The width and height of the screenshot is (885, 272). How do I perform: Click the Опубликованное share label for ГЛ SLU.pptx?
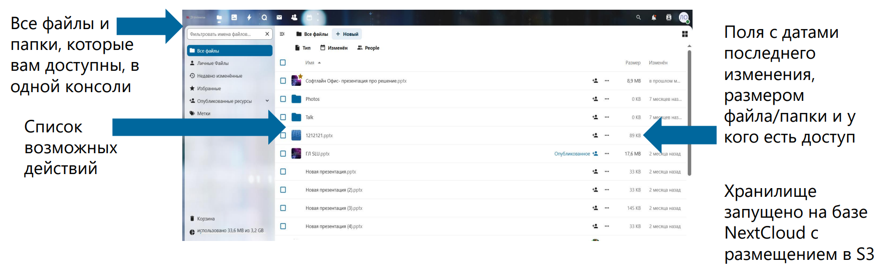tap(572, 154)
